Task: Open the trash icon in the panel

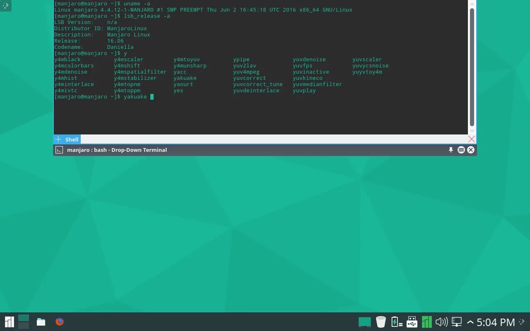Action: [381, 322]
